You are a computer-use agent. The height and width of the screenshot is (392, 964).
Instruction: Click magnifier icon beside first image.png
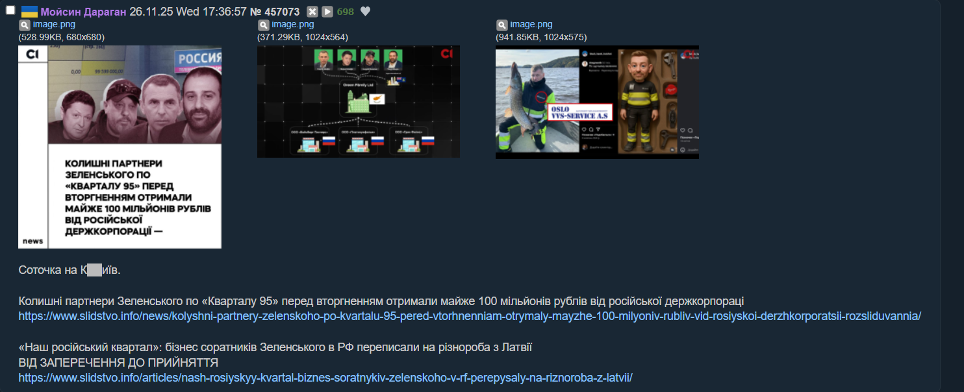coord(24,25)
